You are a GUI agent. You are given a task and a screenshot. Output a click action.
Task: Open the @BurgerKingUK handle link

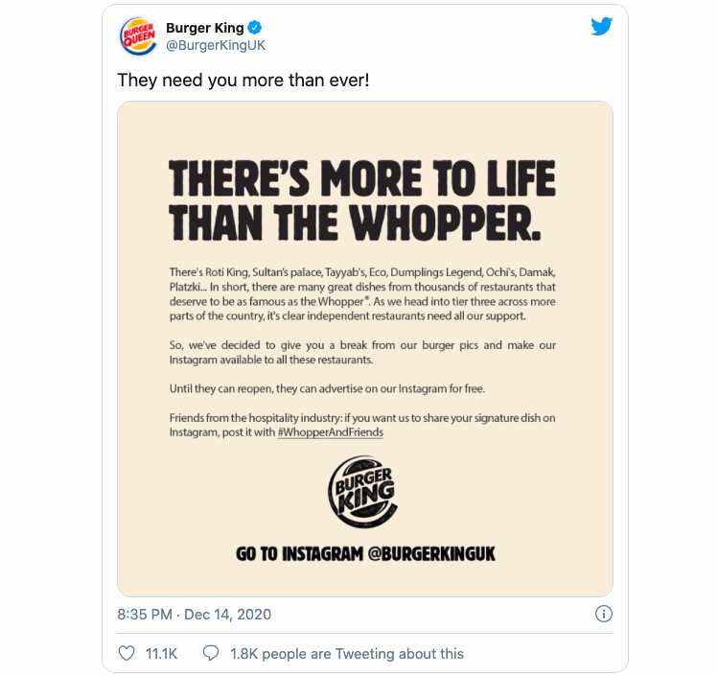(216, 45)
